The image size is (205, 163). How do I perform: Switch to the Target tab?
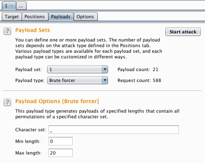pos(12,17)
